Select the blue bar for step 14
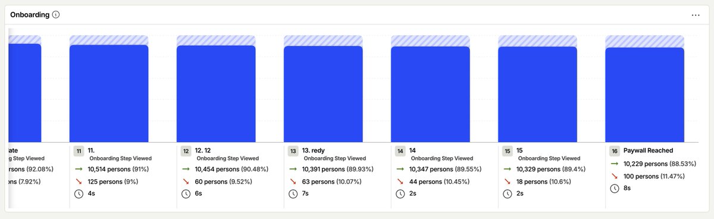The width and height of the screenshot is (714, 219). coord(430,94)
